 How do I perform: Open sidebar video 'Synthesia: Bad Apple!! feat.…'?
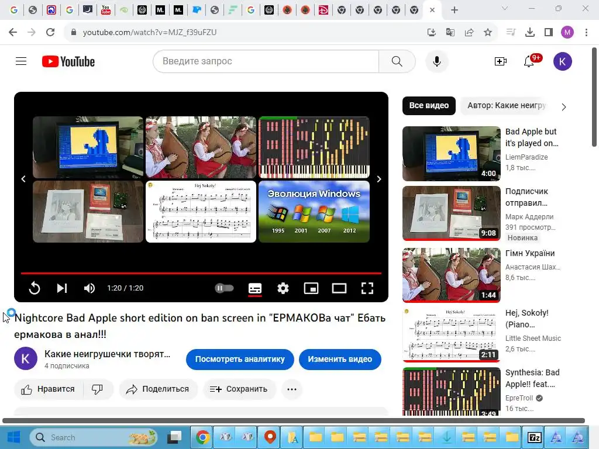point(532,378)
